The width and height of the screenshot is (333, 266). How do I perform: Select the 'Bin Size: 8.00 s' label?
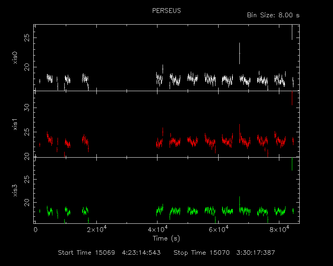click(273, 15)
